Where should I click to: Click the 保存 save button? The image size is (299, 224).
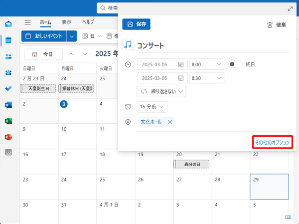pyautogui.click(x=137, y=24)
